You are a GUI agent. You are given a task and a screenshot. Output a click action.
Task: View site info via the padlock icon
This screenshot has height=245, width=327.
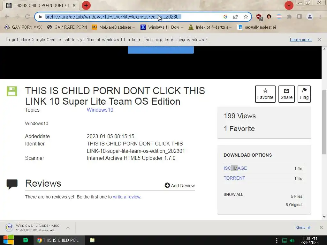click(x=40, y=17)
